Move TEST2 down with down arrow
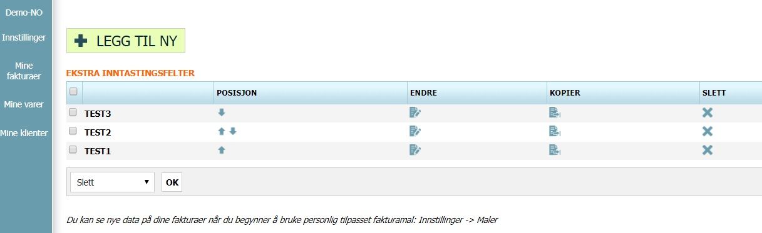Screen dimensions: 762x233 tap(233, 131)
